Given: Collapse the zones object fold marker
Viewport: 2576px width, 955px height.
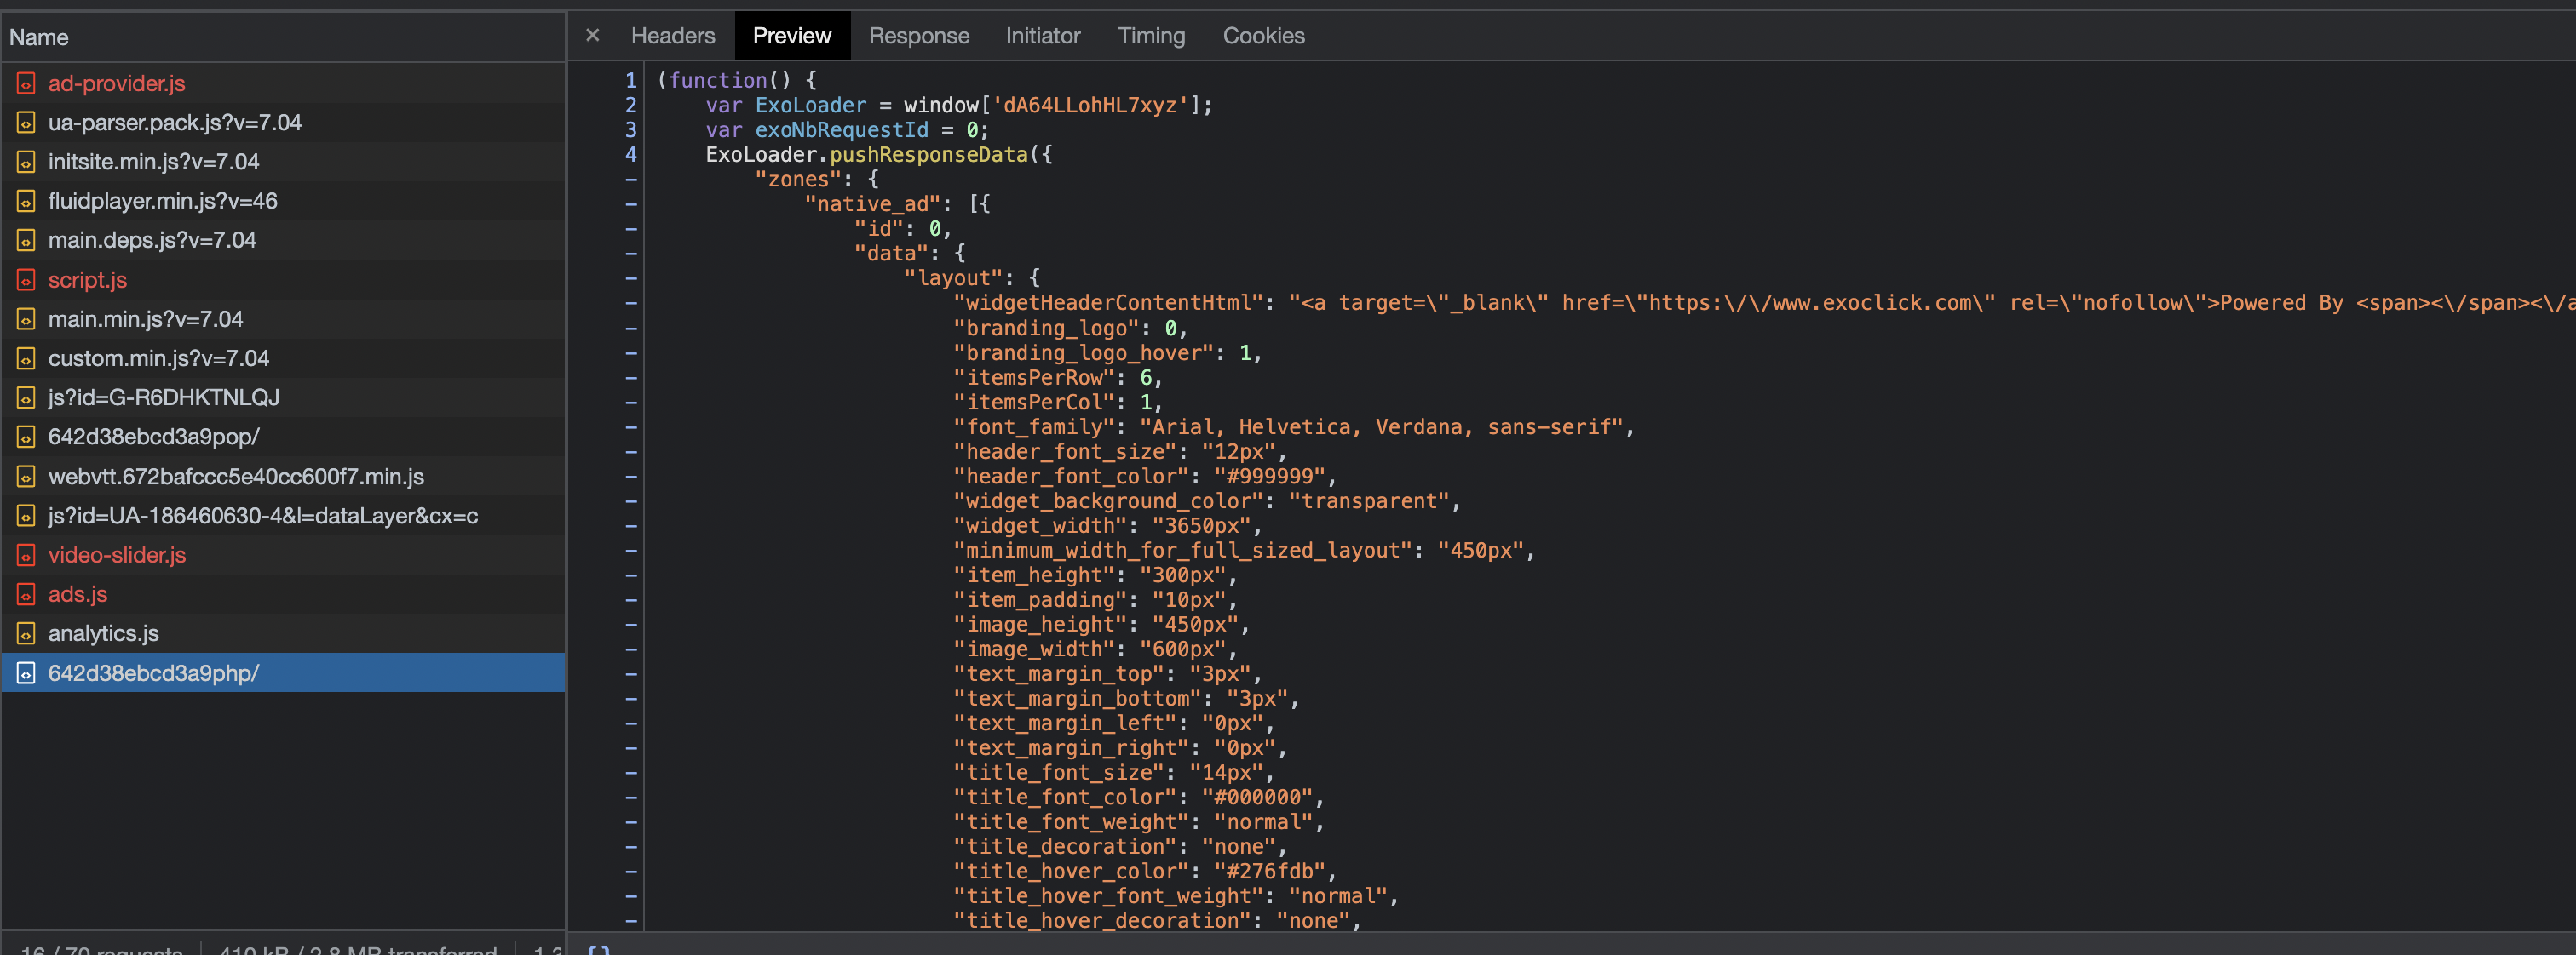Looking at the screenshot, I should [631, 179].
